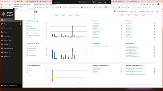Uncheck the IOC technology checkbox
163x91 pixels.
[x=27, y=37]
